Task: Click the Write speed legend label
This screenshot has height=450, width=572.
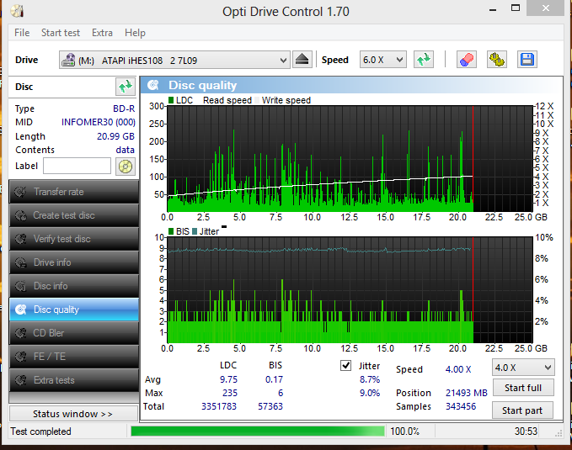Action: click(x=286, y=100)
